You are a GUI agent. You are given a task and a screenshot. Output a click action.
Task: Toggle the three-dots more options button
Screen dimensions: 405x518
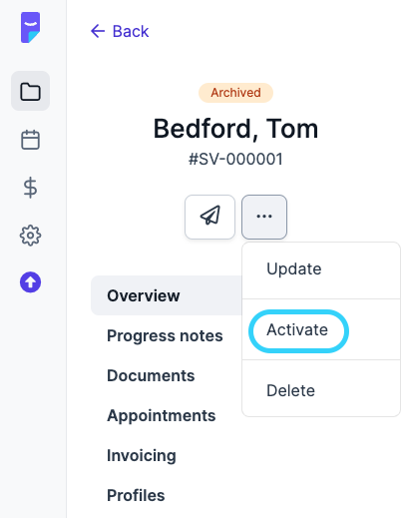point(264,217)
